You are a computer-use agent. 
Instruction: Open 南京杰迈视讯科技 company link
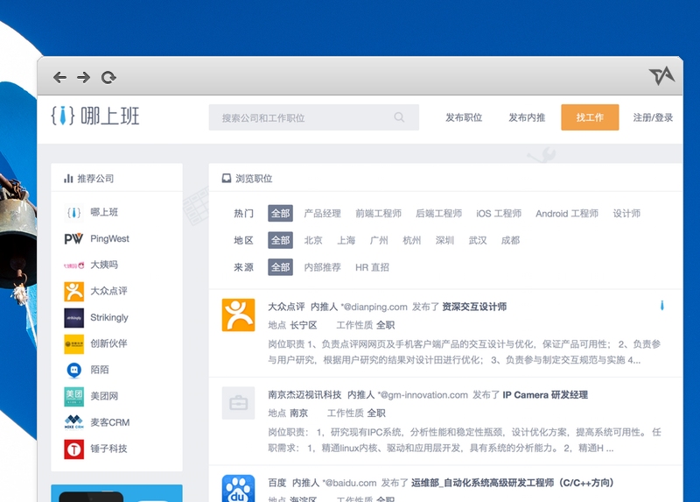pos(304,395)
